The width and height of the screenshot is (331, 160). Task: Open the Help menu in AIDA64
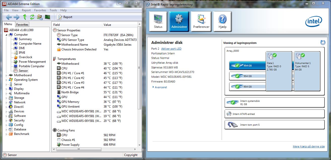tap(64, 10)
